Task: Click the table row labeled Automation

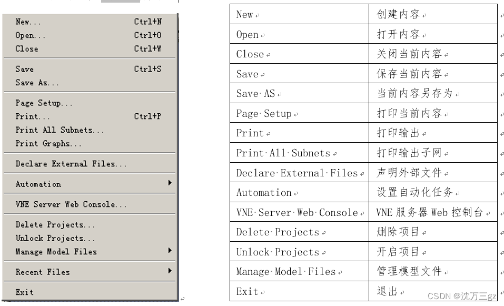Action: click(265, 192)
